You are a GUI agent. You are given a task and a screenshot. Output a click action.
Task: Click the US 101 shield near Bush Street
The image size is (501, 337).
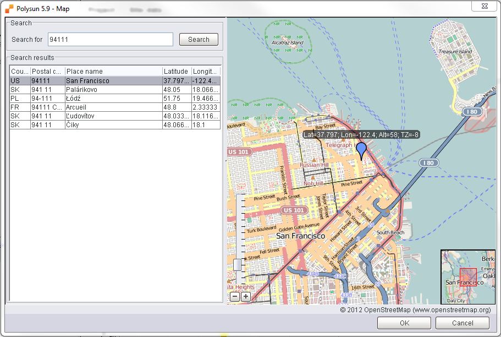click(293, 210)
